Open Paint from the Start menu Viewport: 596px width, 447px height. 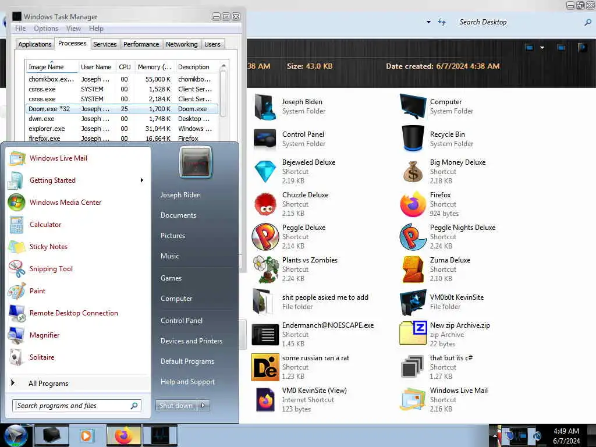(x=37, y=291)
